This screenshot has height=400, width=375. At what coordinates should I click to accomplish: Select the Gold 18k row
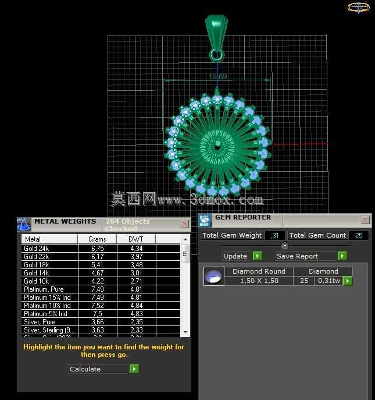(x=101, y=264)
